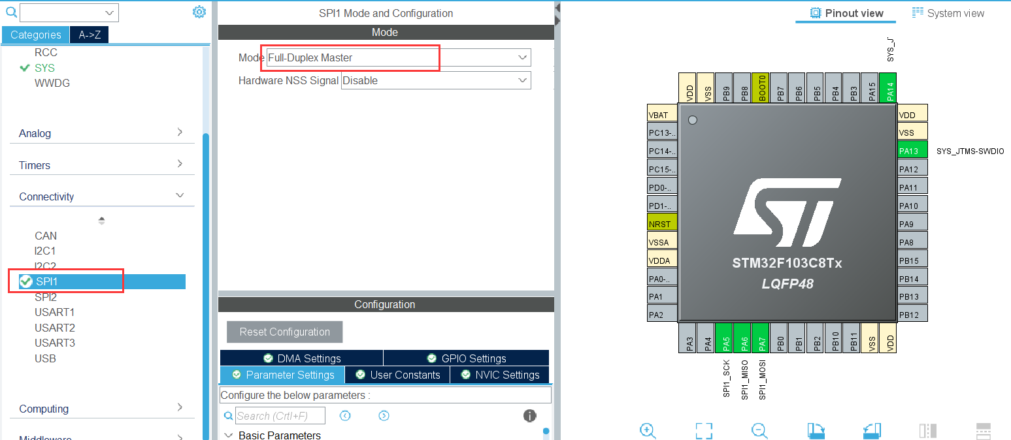The image size is (1011, 440).
Task: Toggle the PA13 SYS_JTMS-SWDIO pin
Action: [x=910, y=149]
